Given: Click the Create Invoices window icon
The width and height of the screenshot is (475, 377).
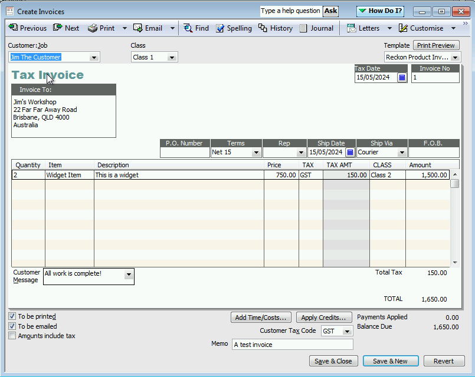Looking at the screenshot, I should tap(10, 12).
